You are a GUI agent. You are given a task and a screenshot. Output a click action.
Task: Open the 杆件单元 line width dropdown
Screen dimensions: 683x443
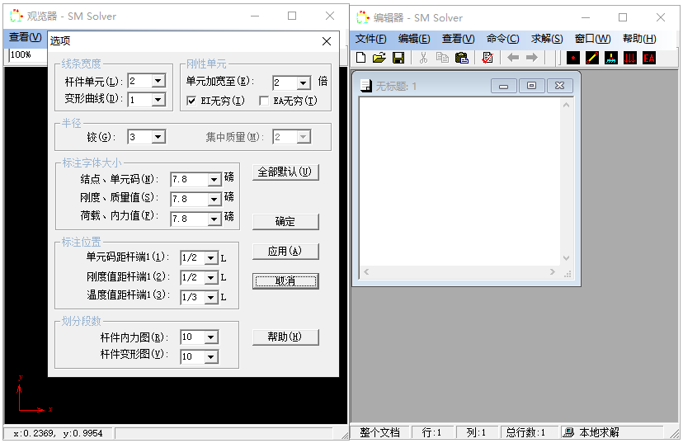pyautogui.click(x=158, y=81)
